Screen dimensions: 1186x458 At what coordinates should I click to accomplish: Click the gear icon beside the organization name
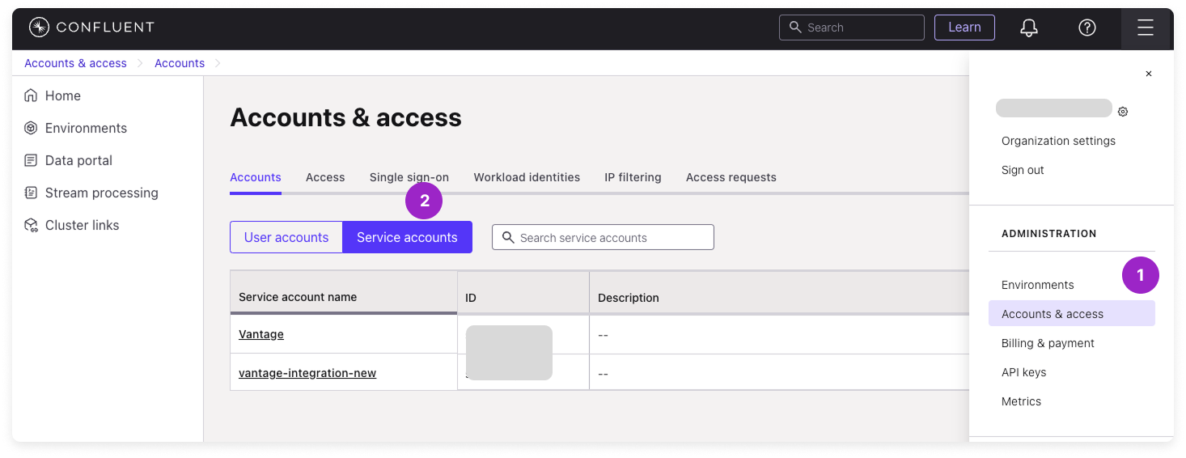(x=1123, y=112)
